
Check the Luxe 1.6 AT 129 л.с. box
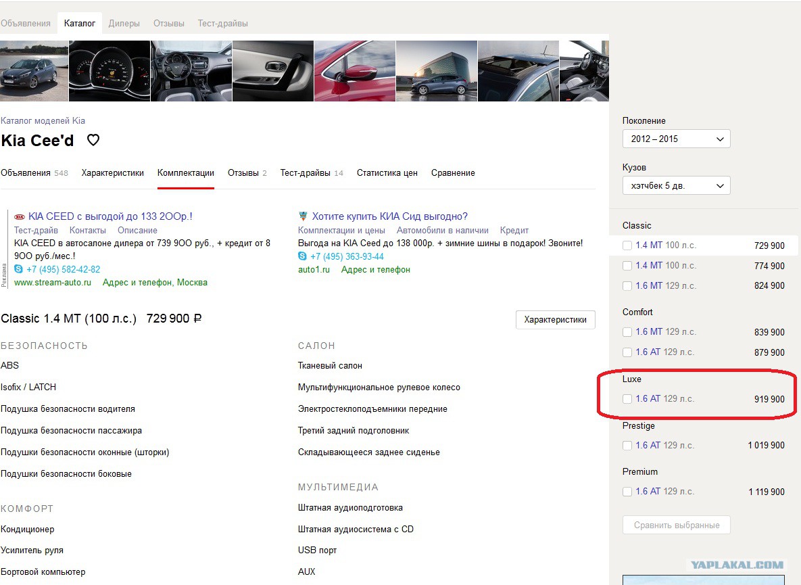coord(627,399)
